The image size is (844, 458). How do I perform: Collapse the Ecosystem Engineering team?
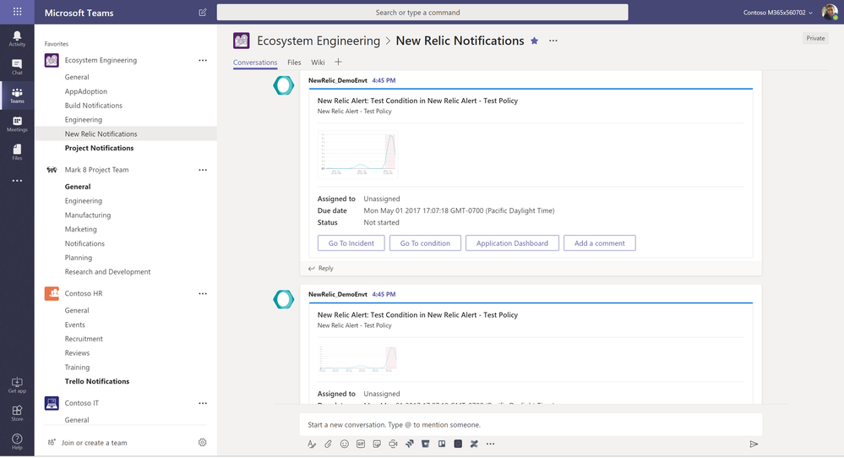pyautogui.click(x=101, y=60)
